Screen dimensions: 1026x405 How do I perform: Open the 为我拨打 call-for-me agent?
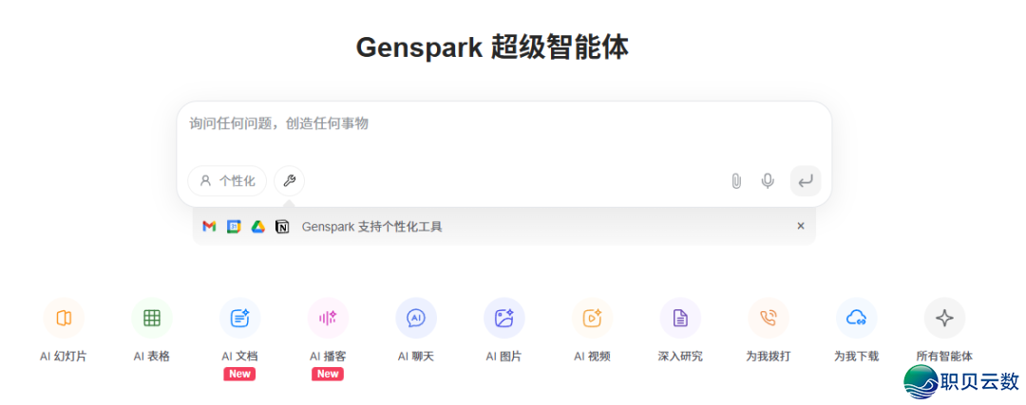tap(769, 319)
